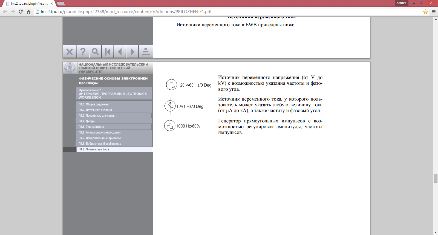Open section П1.4. Диоды
This screenshot has width=438, height=235.
point(114,121)
